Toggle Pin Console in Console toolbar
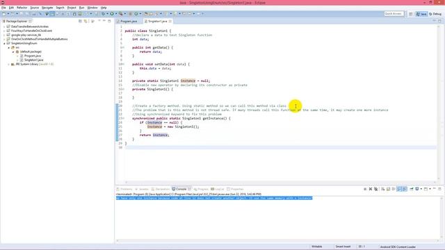 point(412,189)
